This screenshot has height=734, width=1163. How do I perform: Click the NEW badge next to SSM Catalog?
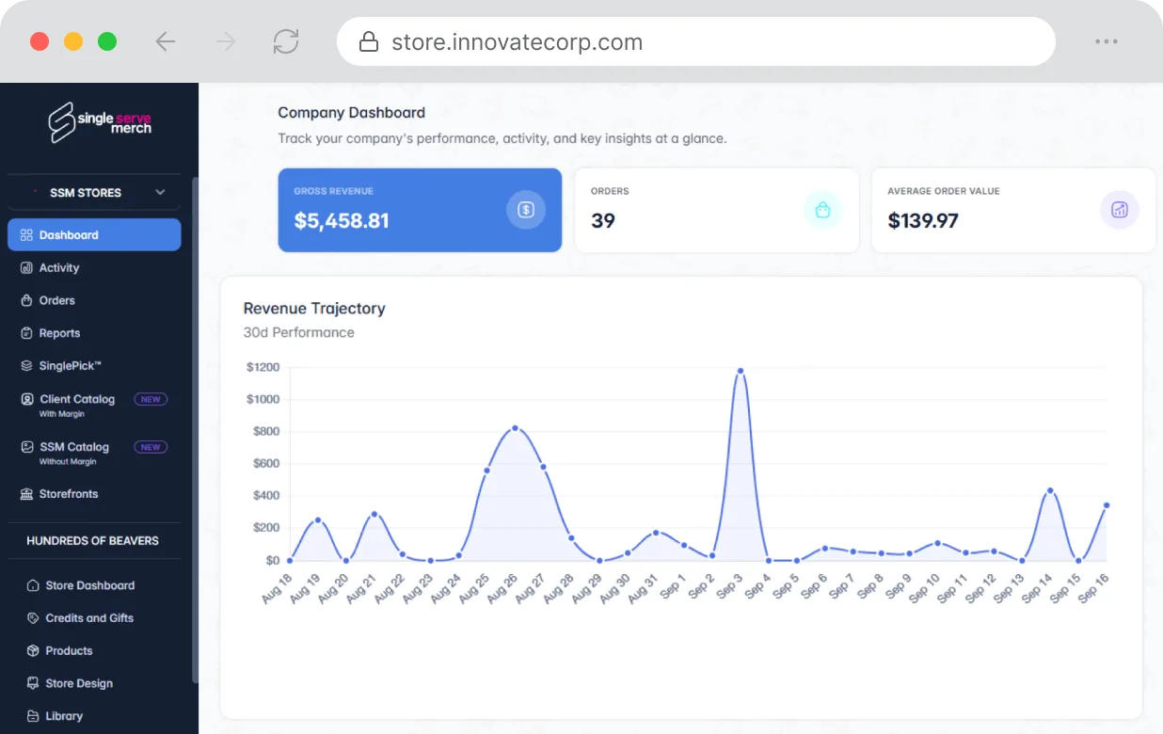coord(151,447)
